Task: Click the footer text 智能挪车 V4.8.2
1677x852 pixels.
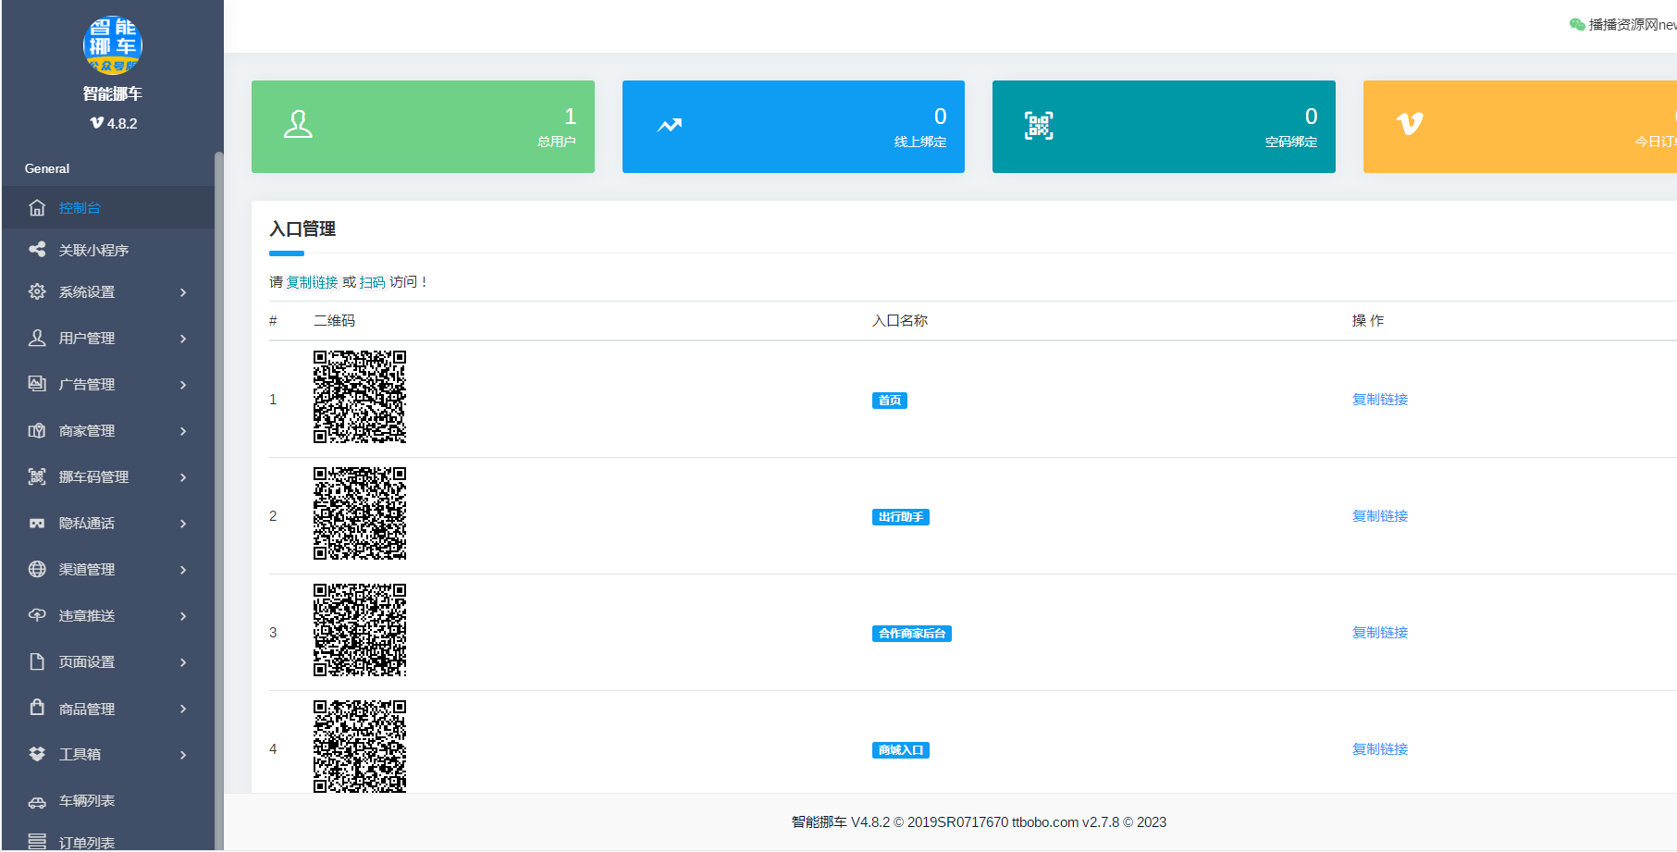Action: [841, 822]
